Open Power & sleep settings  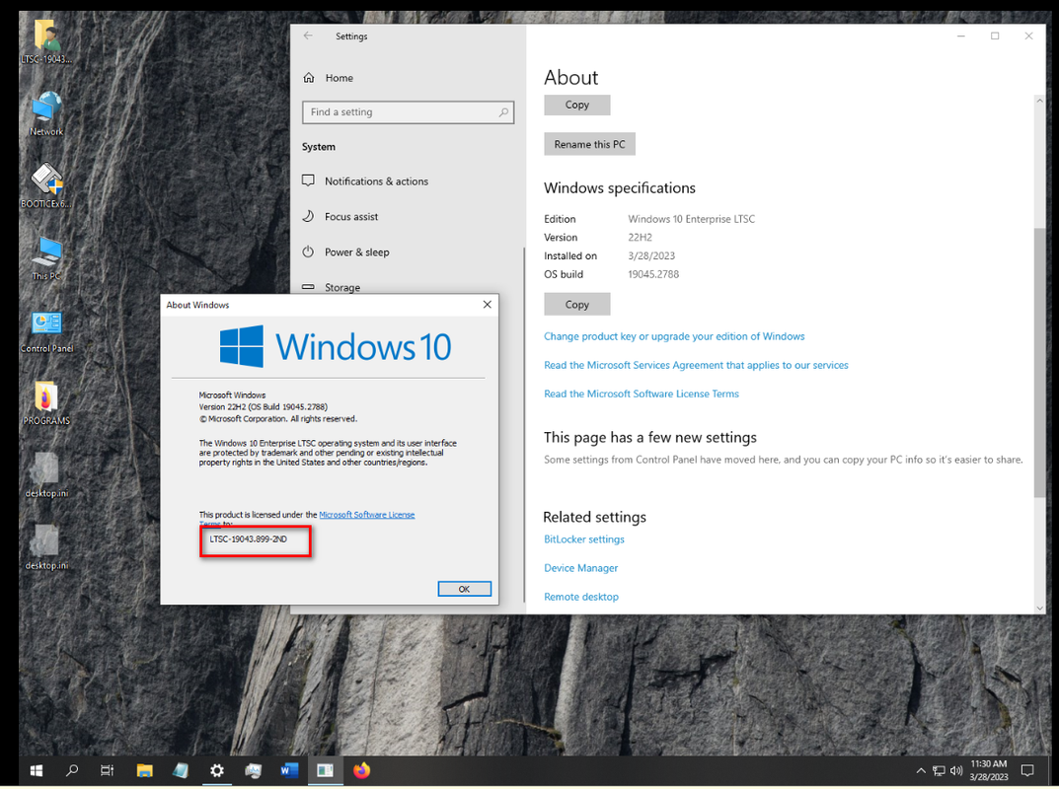pyautogui.click(x=345, y=251)
